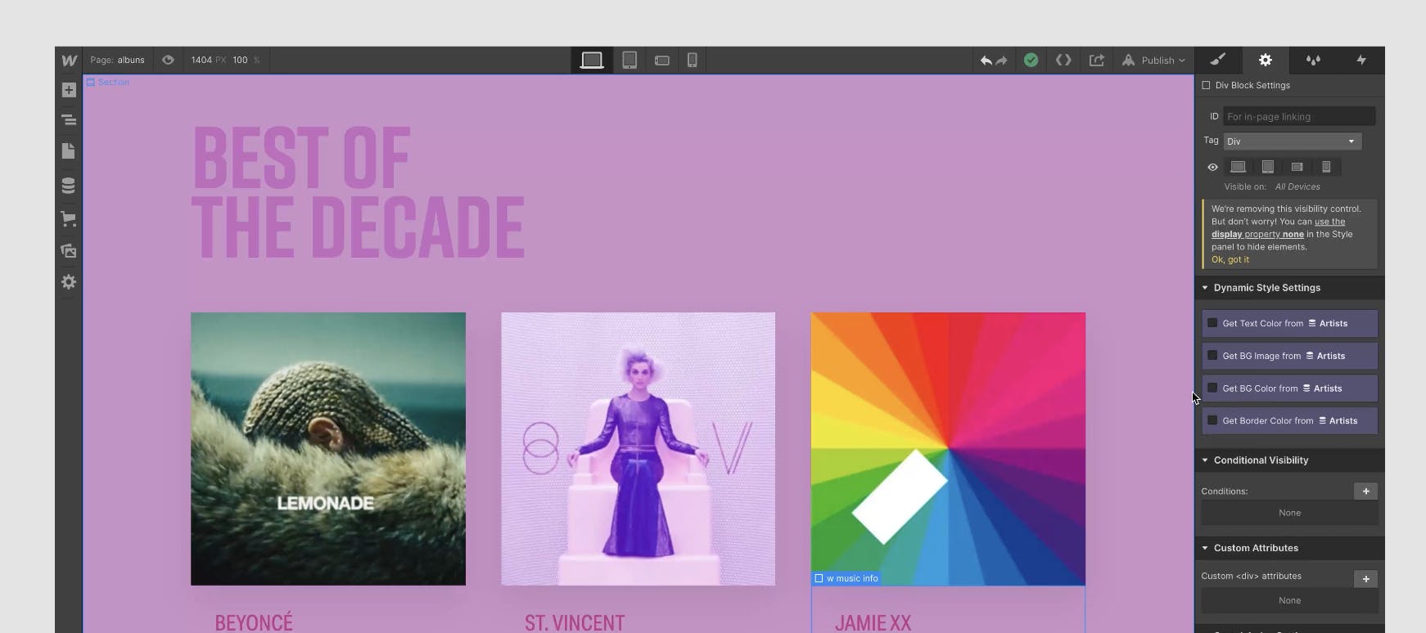Switch to the tablet breakpoint
Viewport: 1426px width, 633px height.
pyautogui.click(x=630, y=60)
